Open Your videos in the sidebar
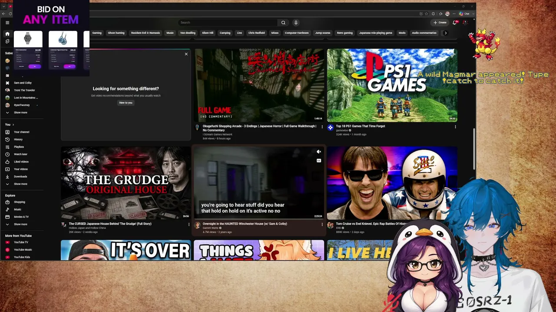This screenshot has height=312, width=556. click(20, 169)
